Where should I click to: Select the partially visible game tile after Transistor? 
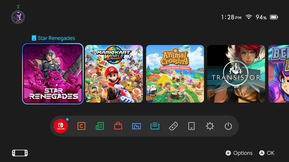point(279,74)
